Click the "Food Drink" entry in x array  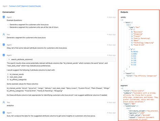point(139,45)
